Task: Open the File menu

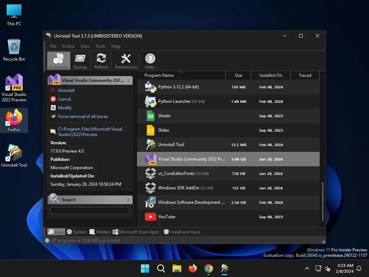Action: [53, 46]
